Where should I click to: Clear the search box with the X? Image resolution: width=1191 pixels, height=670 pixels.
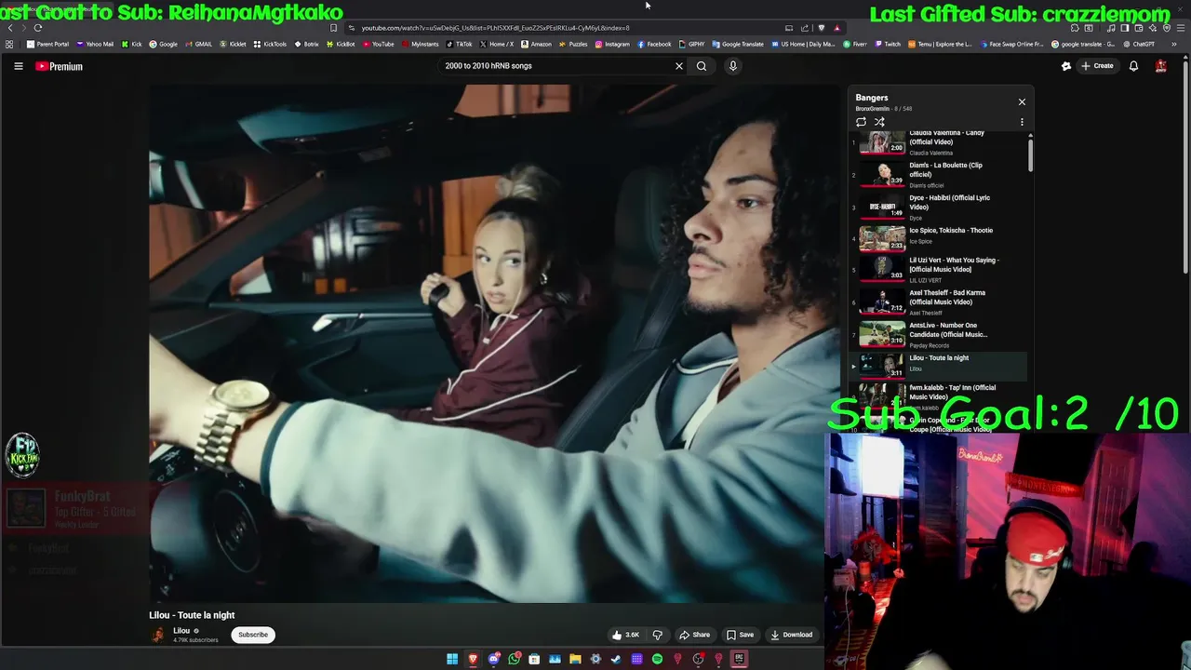pyautogui.click(x=679, y=66)
